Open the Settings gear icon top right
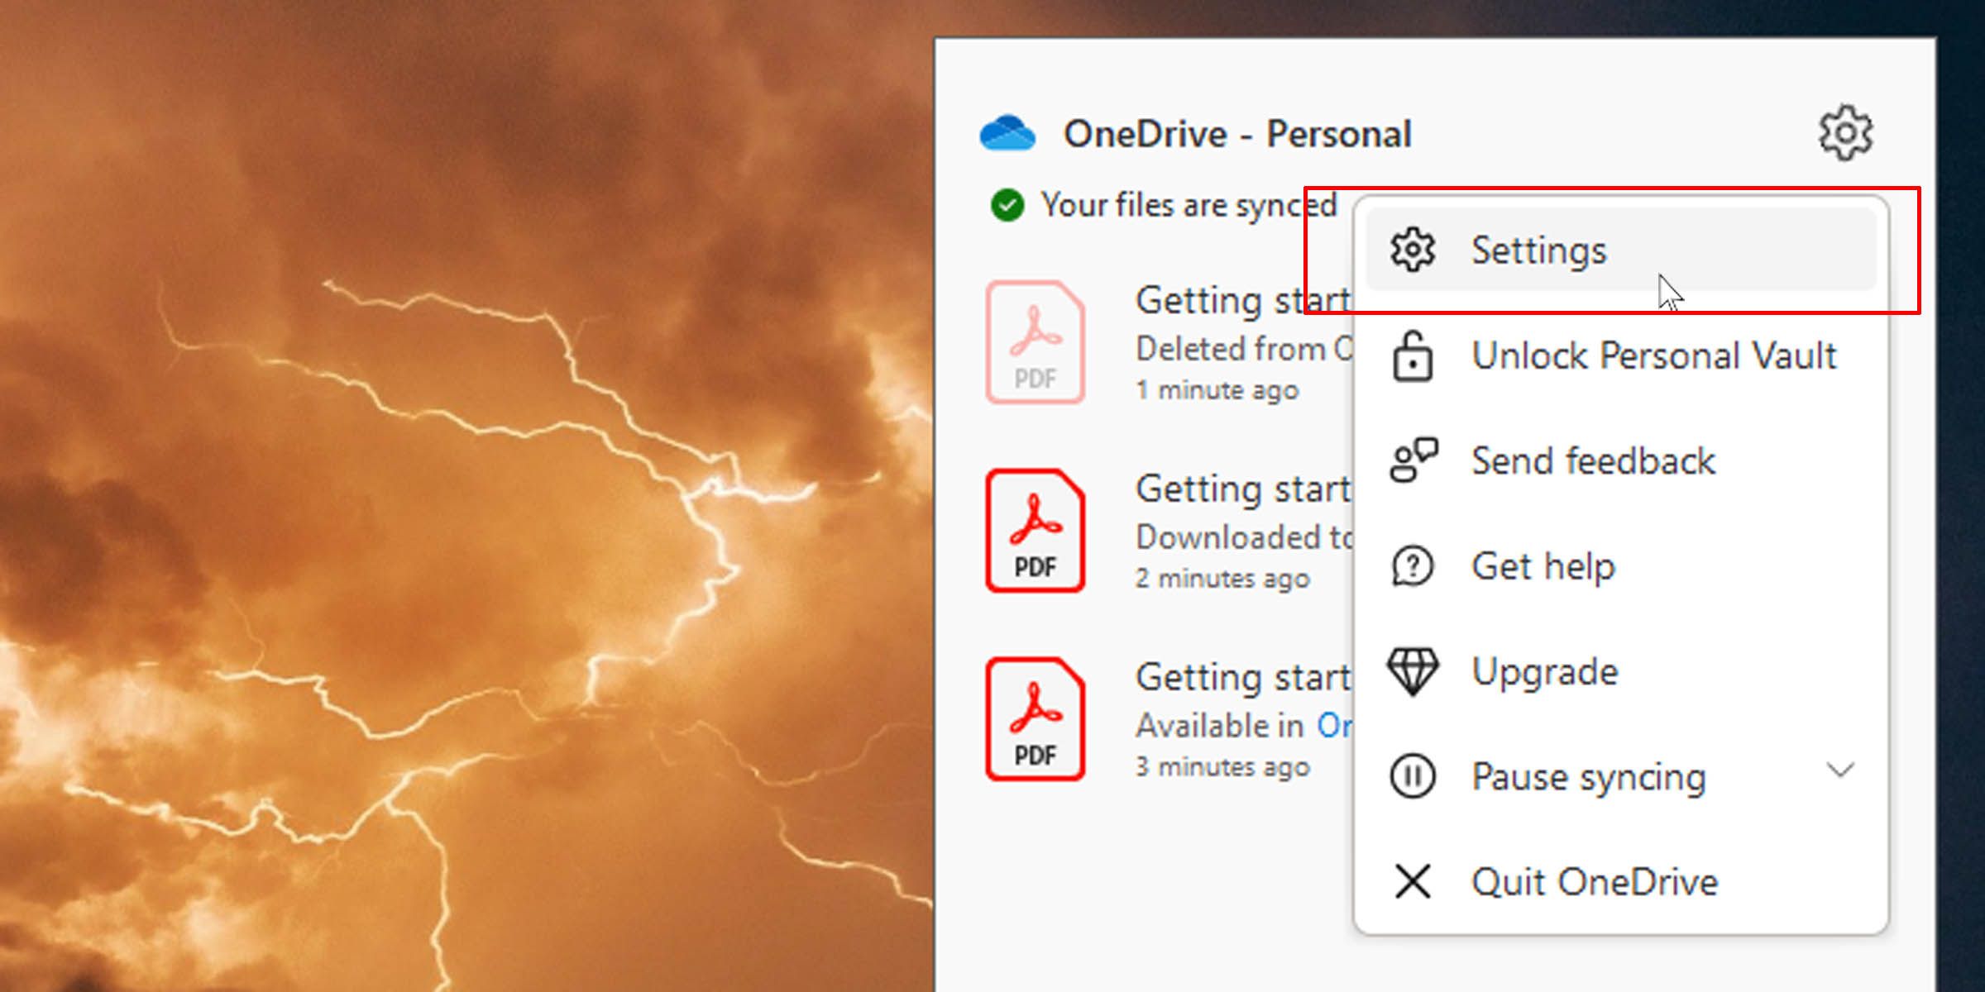This screenshot has width=1985, height=992. [x=1844, y=132]
